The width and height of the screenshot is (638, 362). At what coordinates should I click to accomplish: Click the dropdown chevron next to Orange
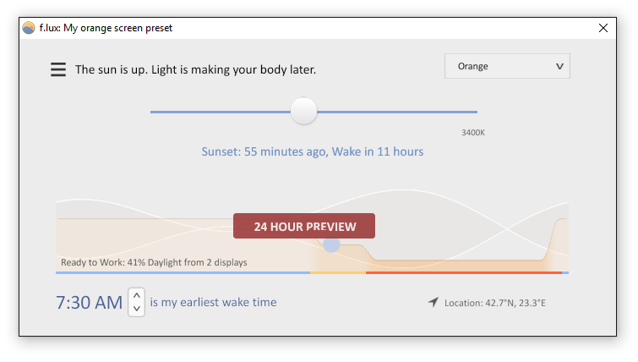tap(560, 66)
